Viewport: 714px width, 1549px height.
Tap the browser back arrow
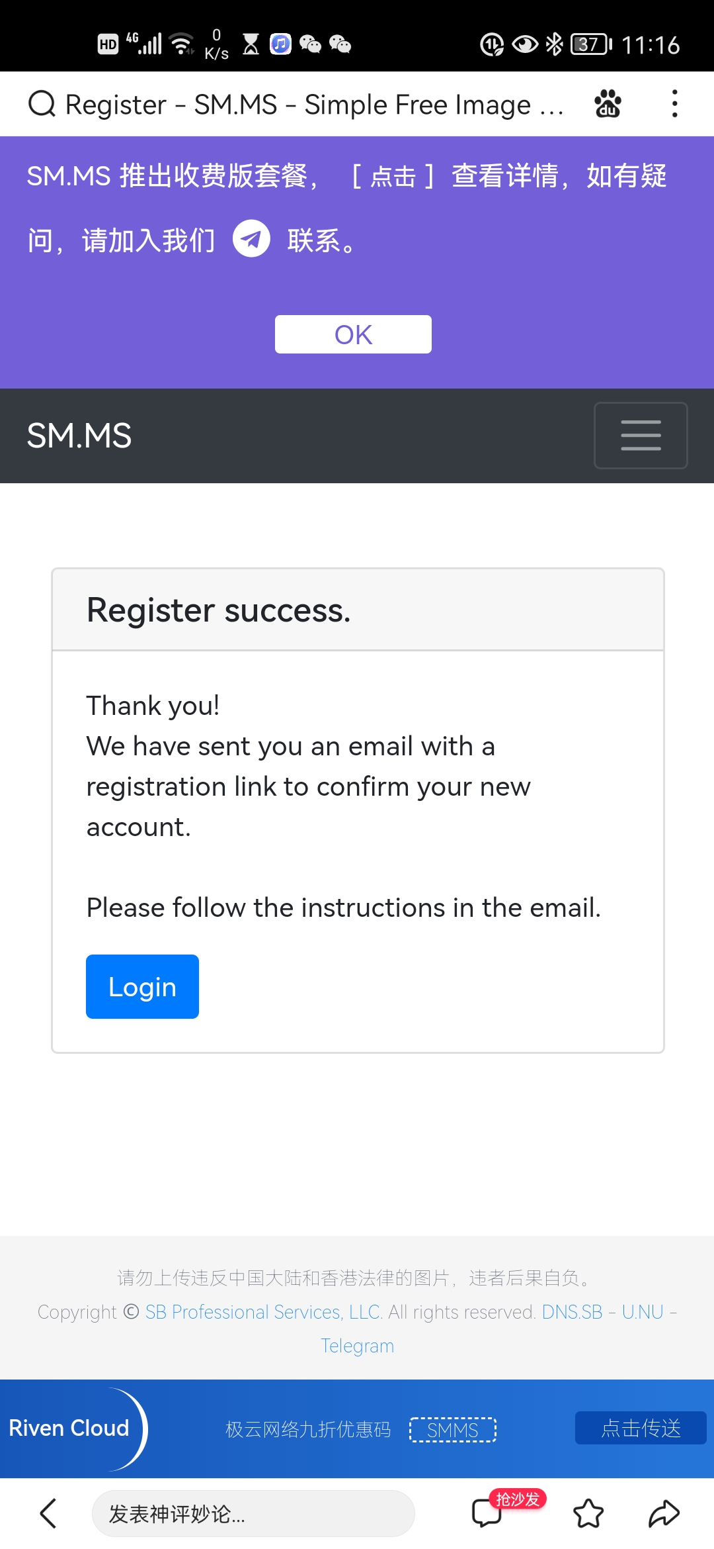coord(48,1513)
